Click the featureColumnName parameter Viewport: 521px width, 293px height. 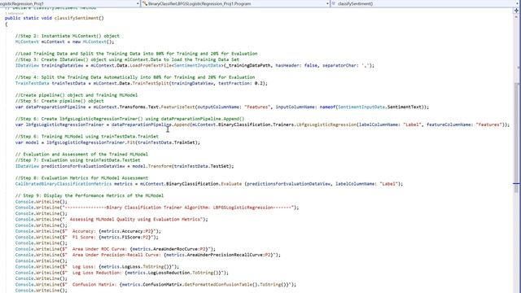point(449,125)
